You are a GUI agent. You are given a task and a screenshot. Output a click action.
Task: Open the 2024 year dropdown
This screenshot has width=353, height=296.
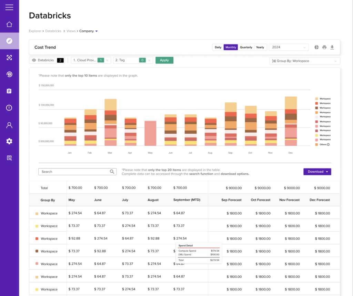[289, 47]
